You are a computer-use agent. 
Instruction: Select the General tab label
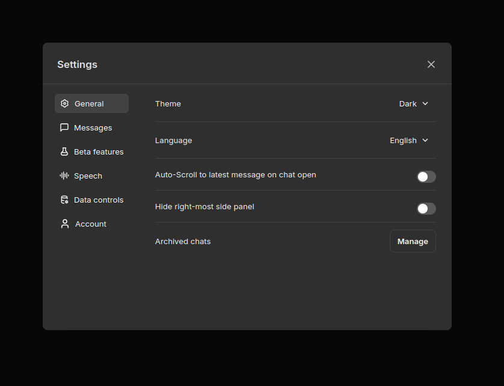coord(89,103)
